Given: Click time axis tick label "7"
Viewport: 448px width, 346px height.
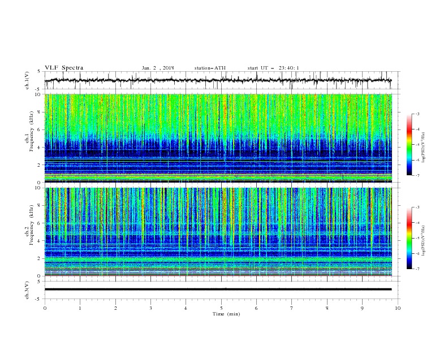Looking at the screenshot, I should coord(292,308).
